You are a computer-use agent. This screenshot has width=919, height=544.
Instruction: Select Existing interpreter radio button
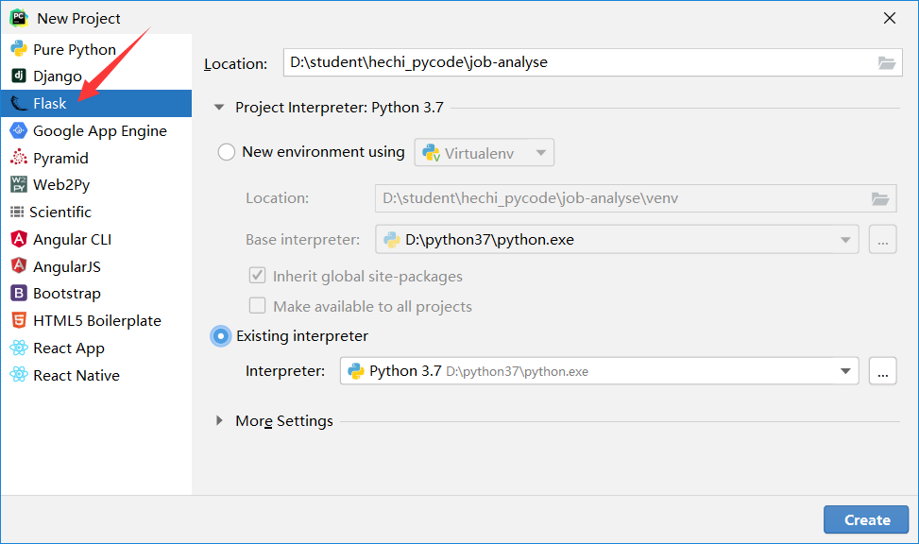click(221, 336)
